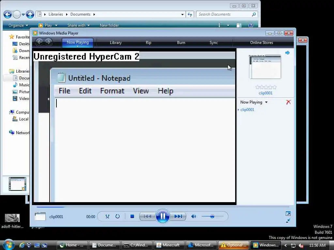Refresh the Documents folder view
The image size is (334, 250).
click(x=190, y=14)
